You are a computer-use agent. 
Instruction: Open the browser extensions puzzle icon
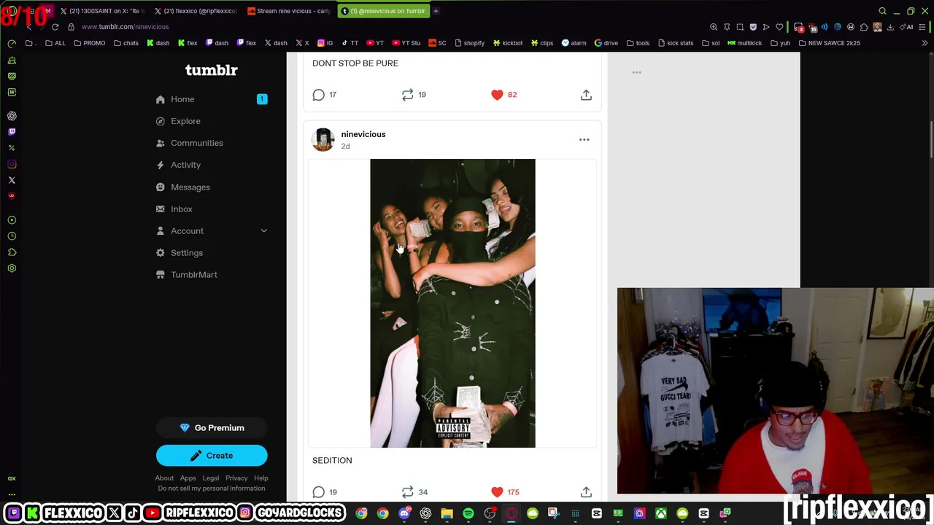[865, 27]
